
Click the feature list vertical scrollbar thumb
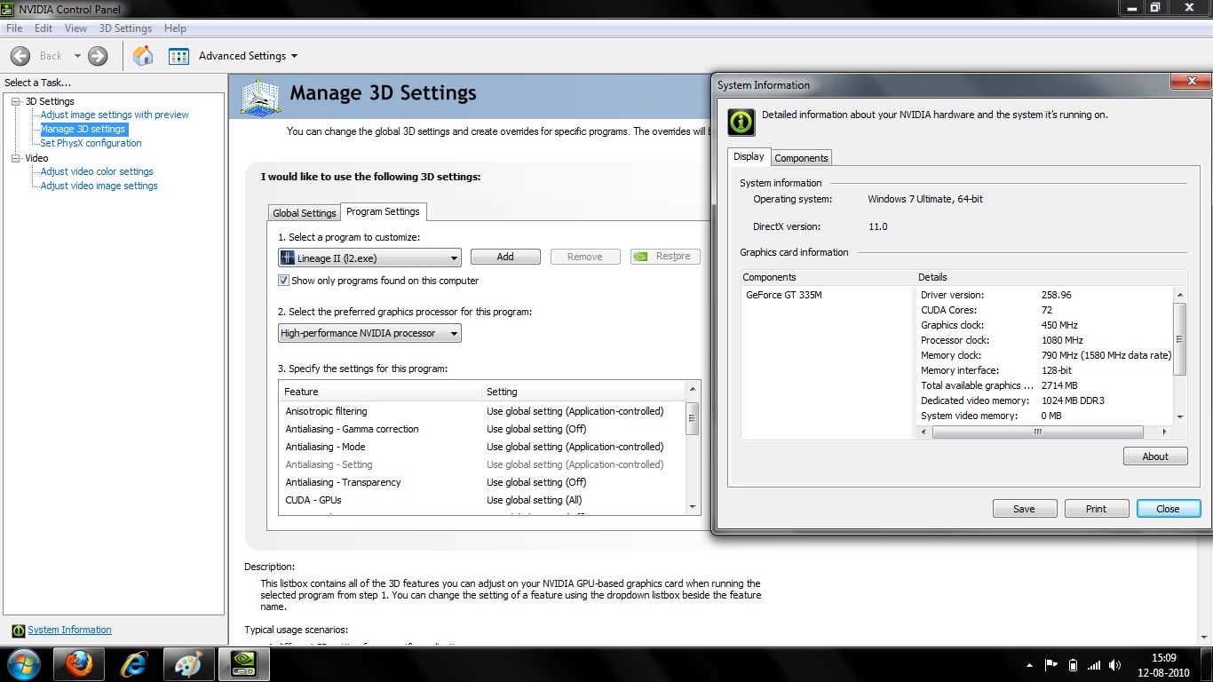click(x=693, y=418)
